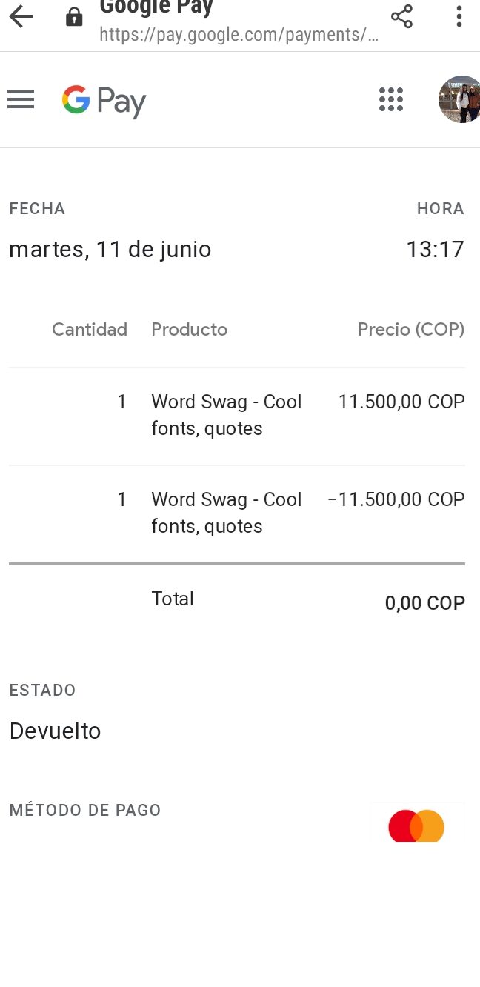The width and height of the screenshot is (480, 987).
Task: Click the secure padlock icon
Action: [74, 17]
